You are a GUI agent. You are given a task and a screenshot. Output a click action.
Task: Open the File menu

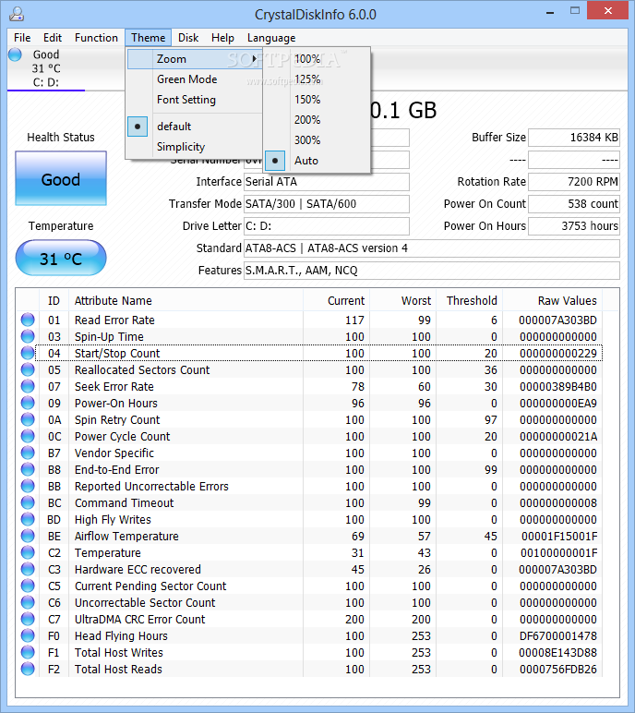click(22, 38)
